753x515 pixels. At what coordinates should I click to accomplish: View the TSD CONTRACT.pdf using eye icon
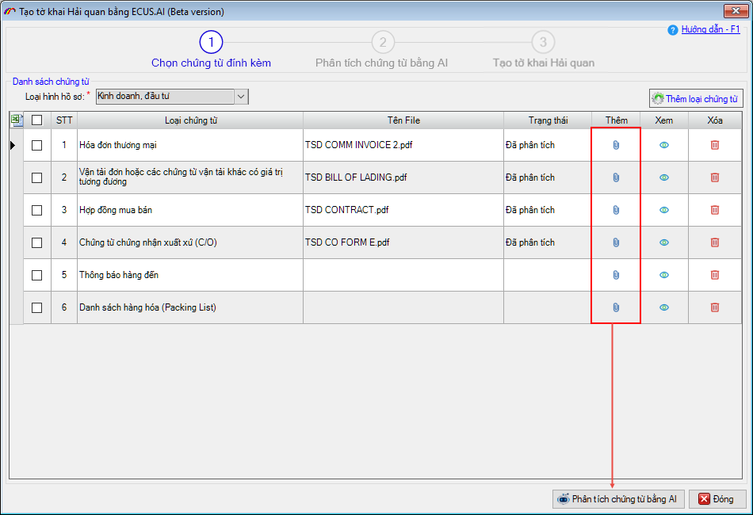664,210
